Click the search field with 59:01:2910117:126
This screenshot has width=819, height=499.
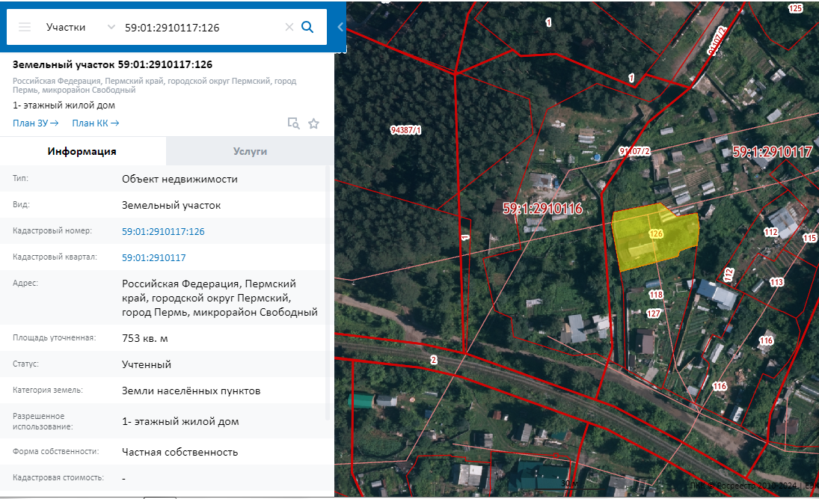201,28
